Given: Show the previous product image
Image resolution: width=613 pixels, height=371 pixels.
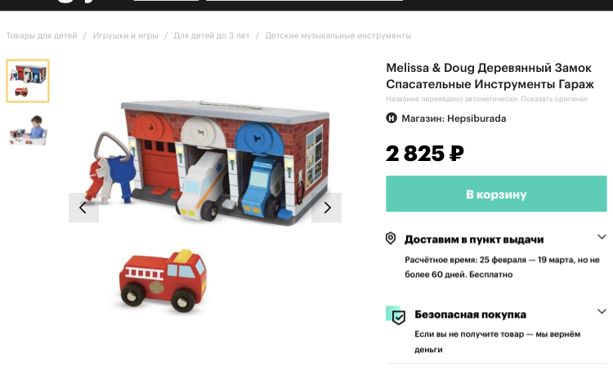Looking at the screenshot, I should [x=83, y=208].
